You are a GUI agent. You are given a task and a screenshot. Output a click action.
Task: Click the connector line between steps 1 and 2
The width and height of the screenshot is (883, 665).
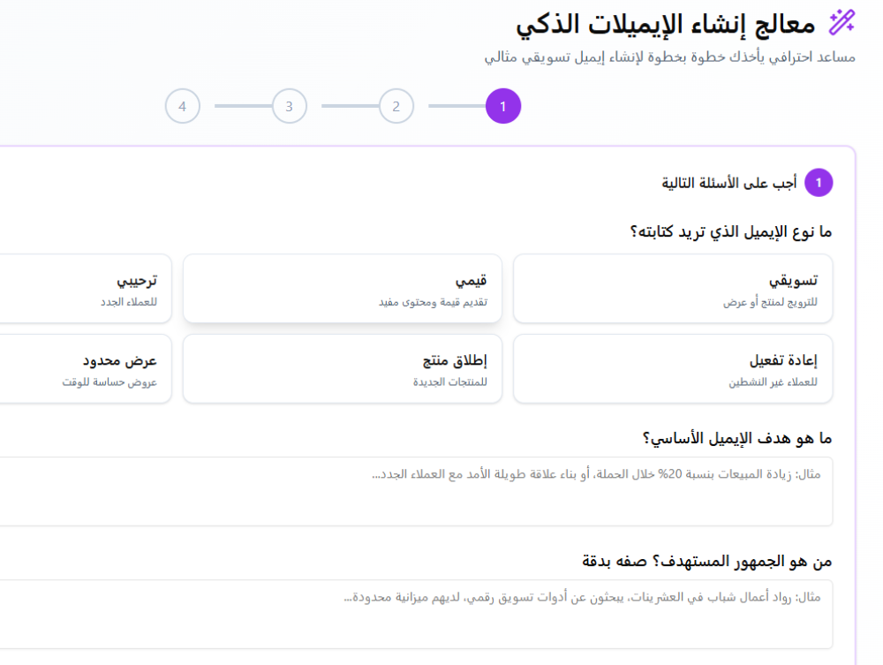pyautogui.click(x=457, y=107)
